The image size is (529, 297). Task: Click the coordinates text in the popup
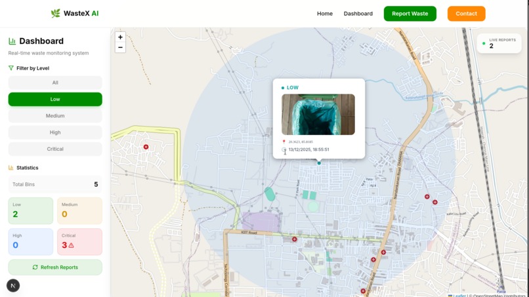(301, 142)
